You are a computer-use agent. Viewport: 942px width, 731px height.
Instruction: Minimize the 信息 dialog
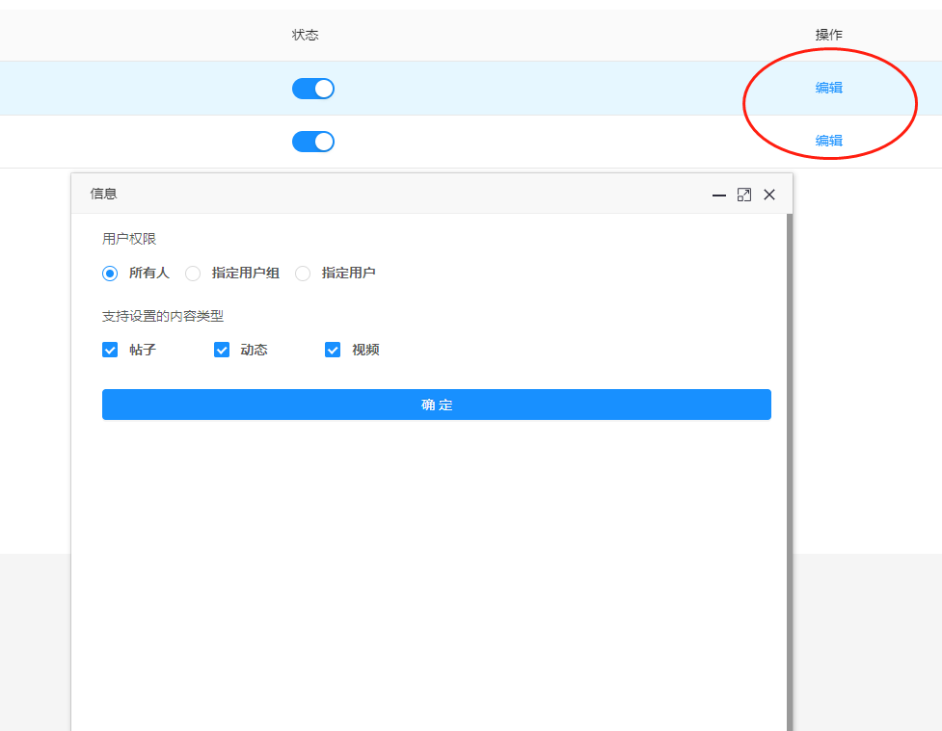(718, 196)
